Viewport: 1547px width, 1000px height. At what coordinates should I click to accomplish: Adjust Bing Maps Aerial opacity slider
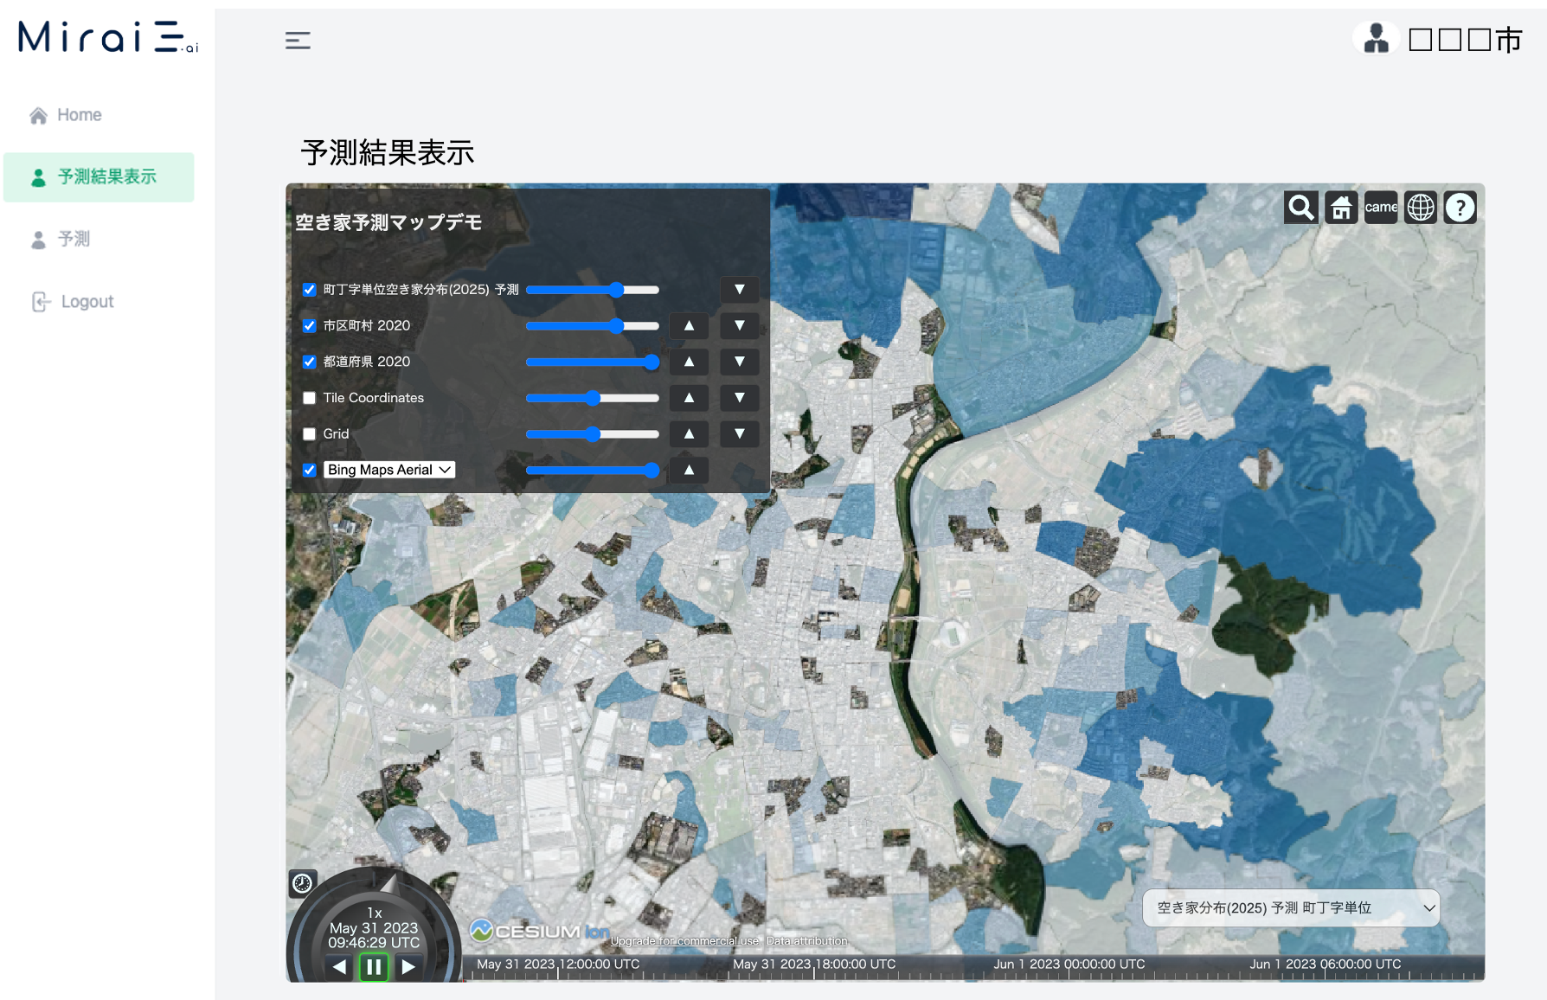tap(593, 470)
